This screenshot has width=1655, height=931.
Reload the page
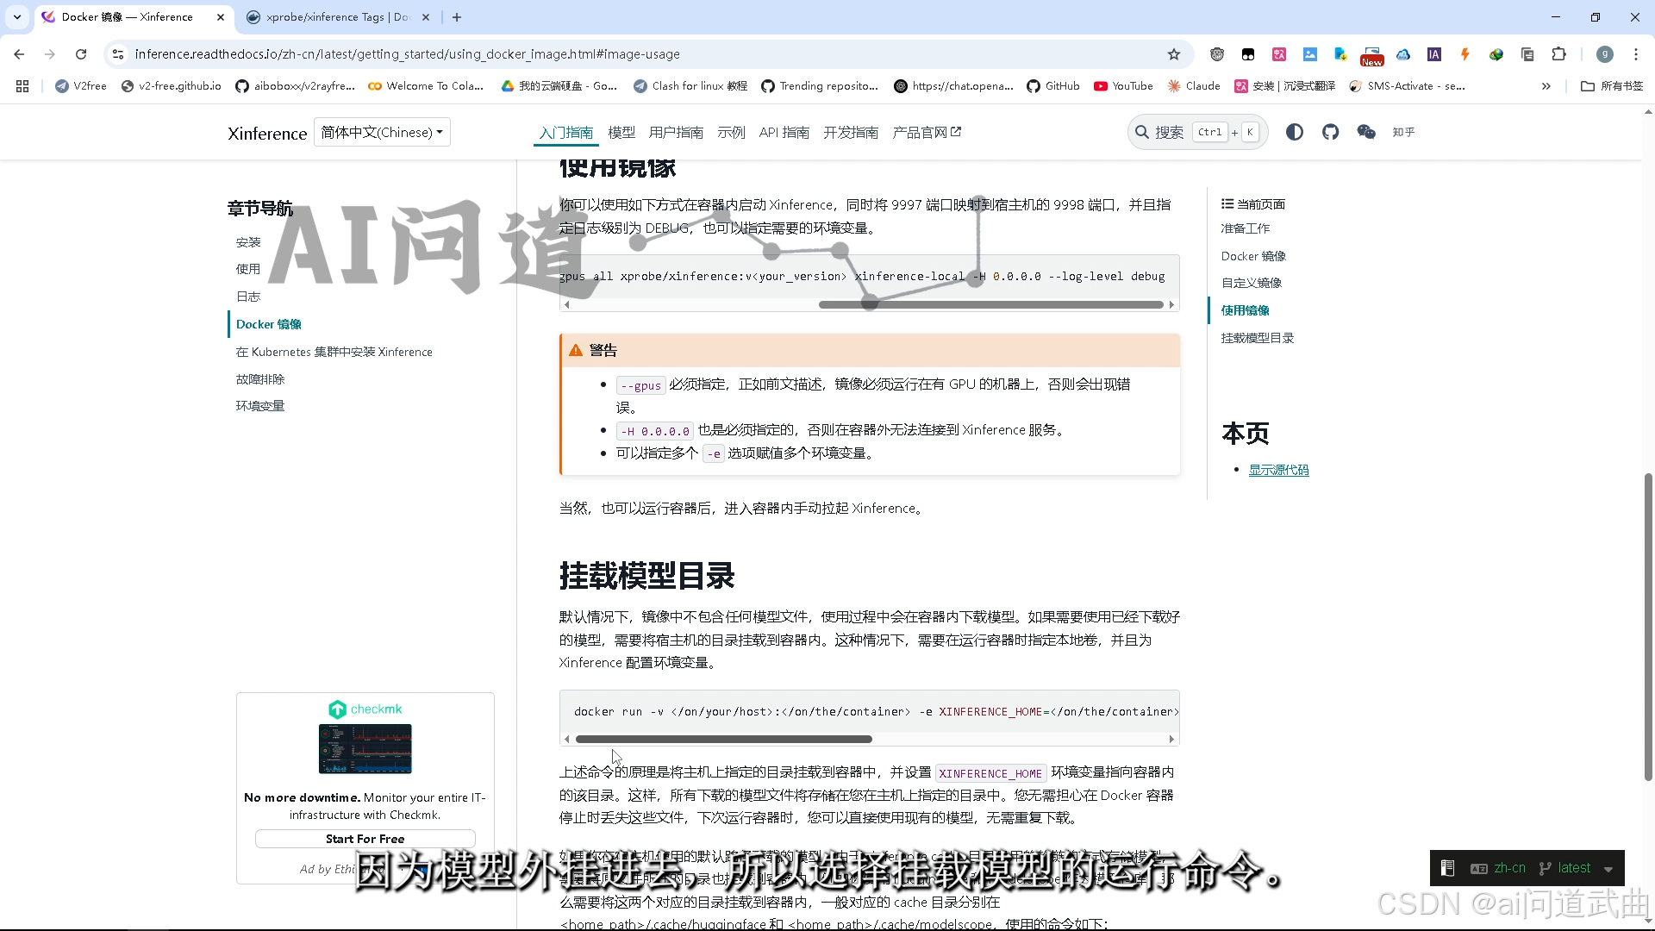81,54
